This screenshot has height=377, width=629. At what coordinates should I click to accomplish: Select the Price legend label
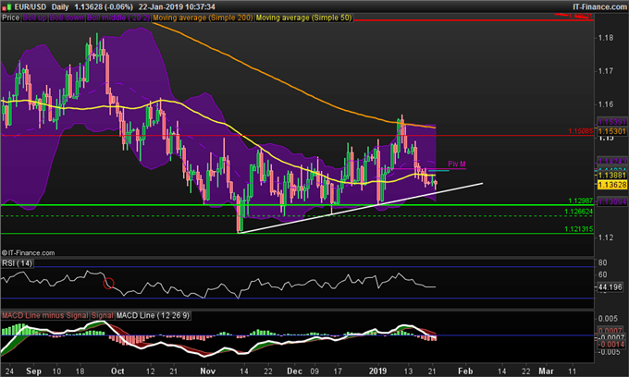click(11, 18)
